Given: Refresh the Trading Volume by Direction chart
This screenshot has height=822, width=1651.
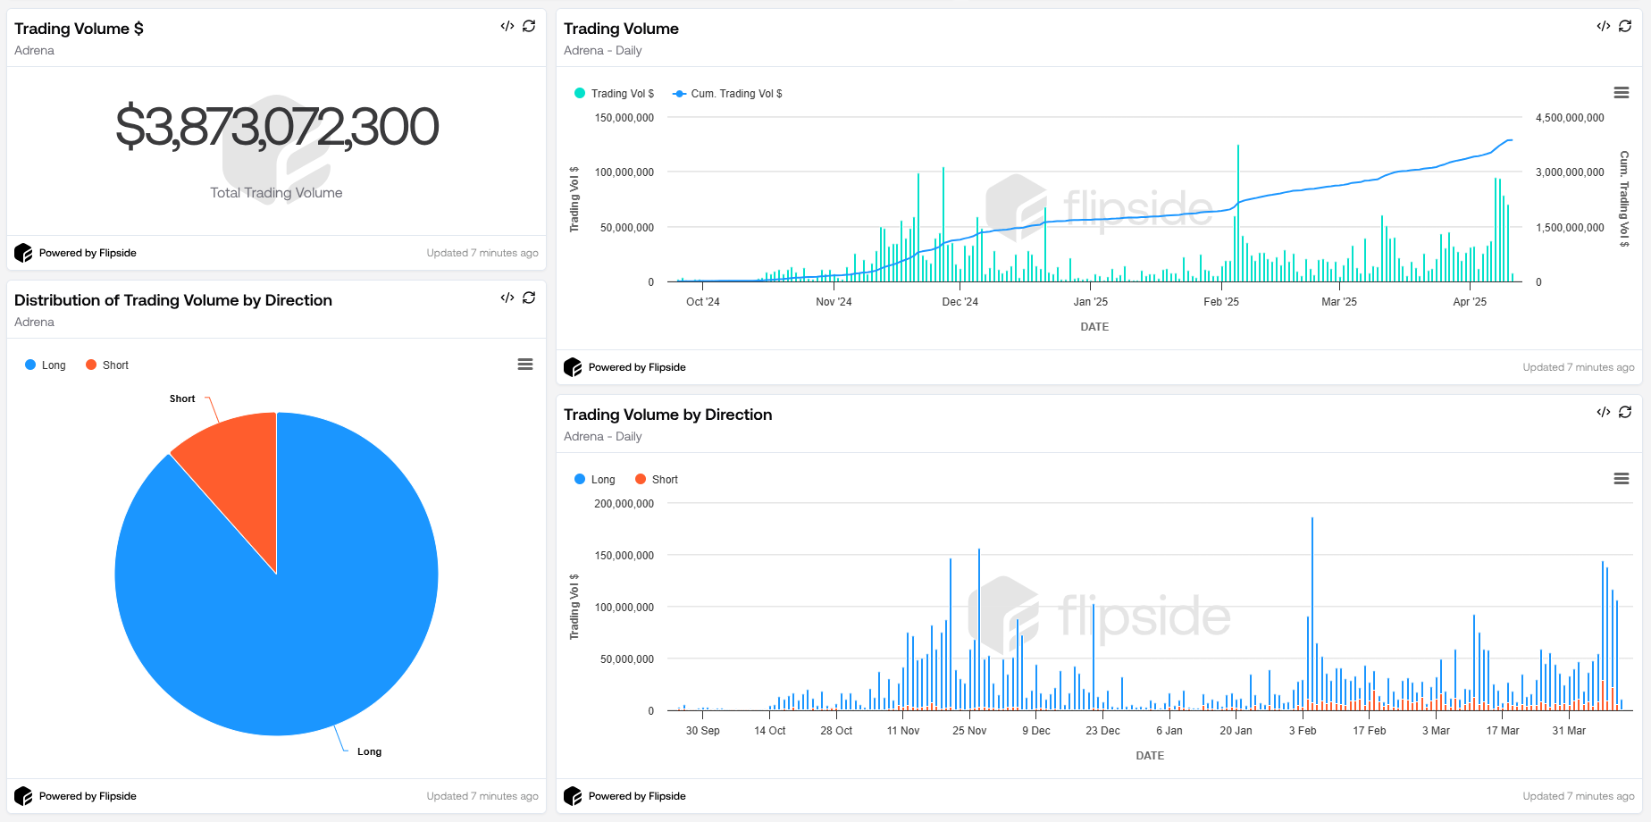Looking at the screenshot, I should 1625,412.
